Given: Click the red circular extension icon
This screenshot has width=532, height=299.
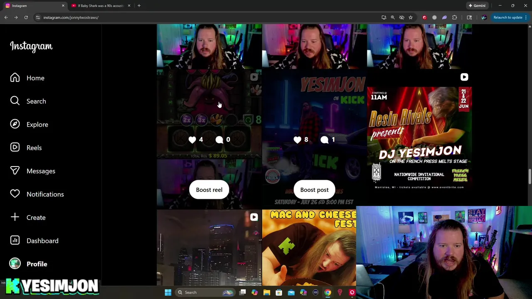Looking at the screenshot, I should [x=424, y=17].
